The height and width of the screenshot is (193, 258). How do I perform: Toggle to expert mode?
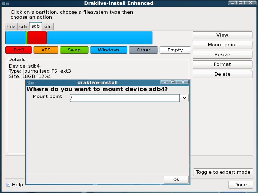(223, 172)
